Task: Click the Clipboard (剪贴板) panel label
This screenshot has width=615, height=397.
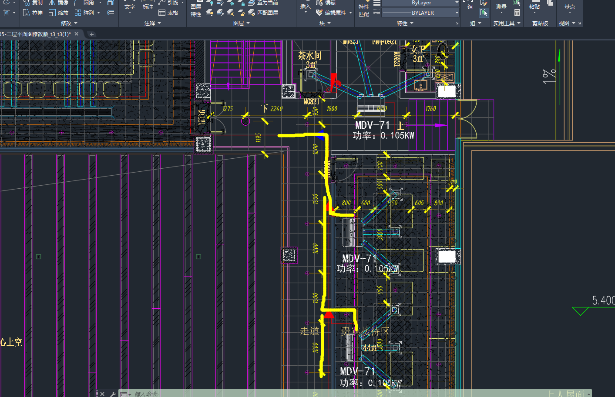Action: point(540,23)
